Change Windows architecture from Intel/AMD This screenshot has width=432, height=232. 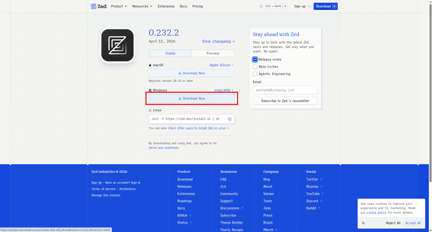pos(224,90)
